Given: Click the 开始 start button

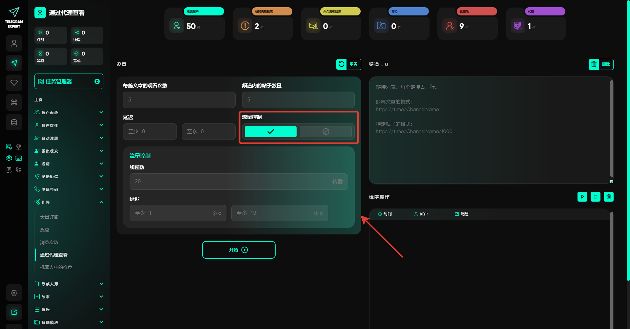Looking at the screenshot, I should [239, 250].
